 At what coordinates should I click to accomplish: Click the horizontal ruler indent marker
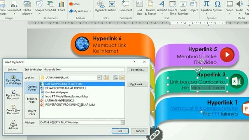click(170, 23)
